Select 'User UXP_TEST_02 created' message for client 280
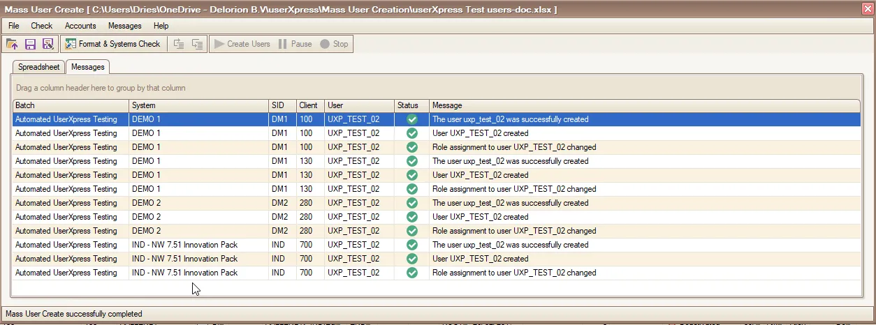This screenshot has width=876, height=325. pos(481,217)
